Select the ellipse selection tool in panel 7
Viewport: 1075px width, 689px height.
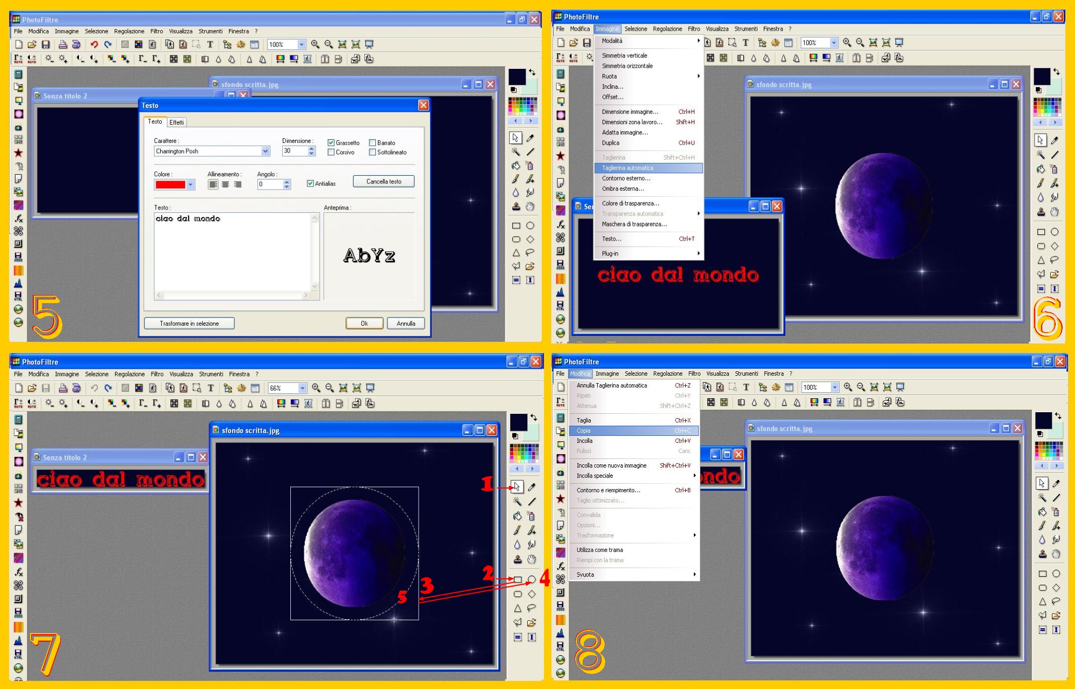[531, 579]
